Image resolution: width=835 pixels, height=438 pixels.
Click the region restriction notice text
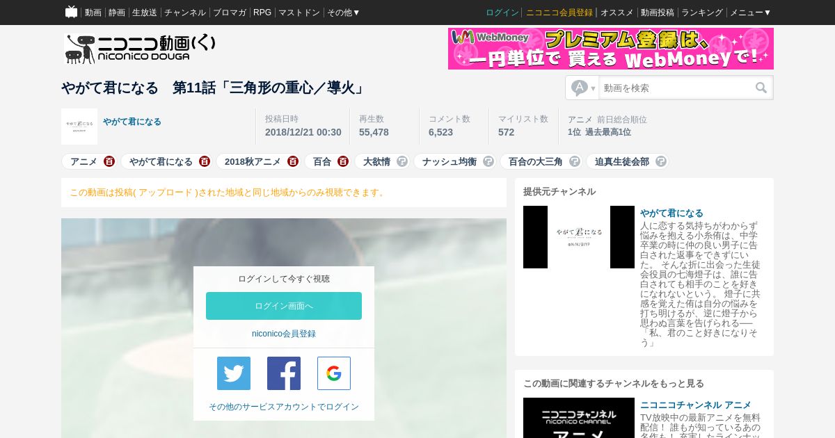(228, 193)
